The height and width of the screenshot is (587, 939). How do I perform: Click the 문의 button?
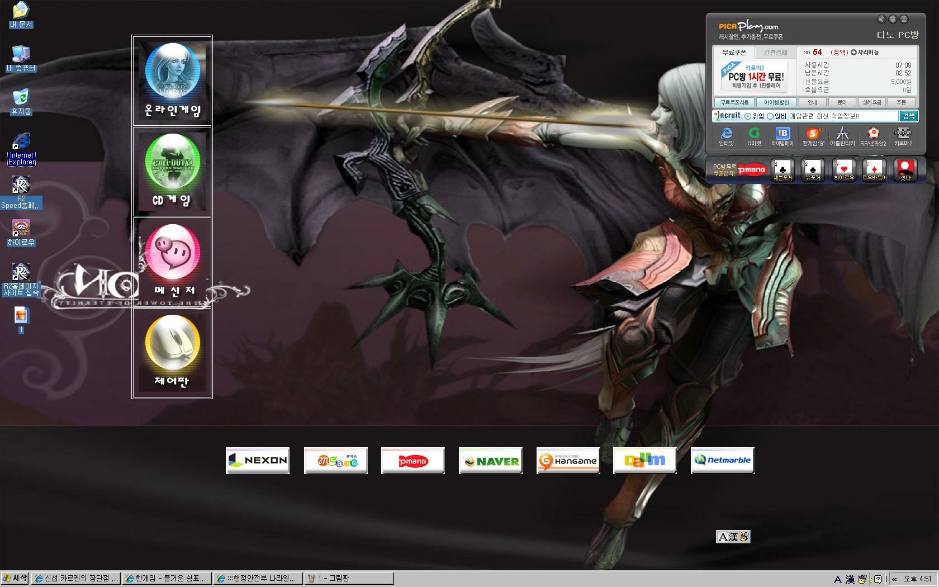842,102
